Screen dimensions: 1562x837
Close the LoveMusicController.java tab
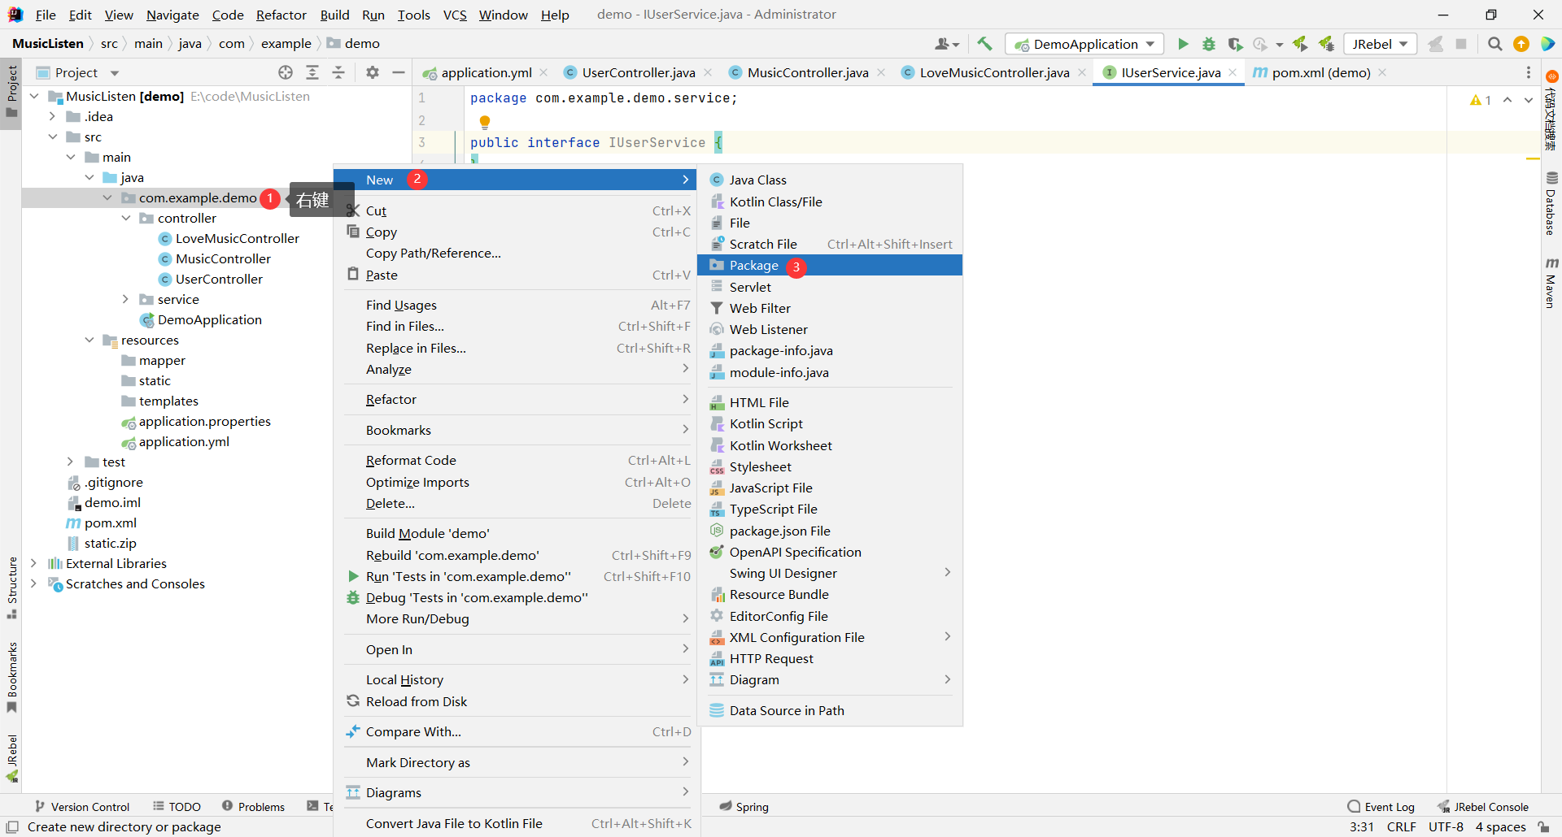(1082, 72)
